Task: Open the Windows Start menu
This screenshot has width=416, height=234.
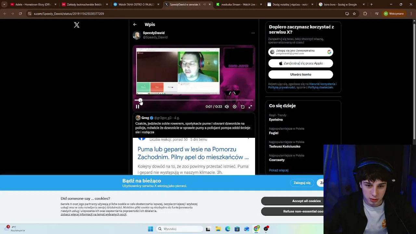Action: click(x=150, y=229)
